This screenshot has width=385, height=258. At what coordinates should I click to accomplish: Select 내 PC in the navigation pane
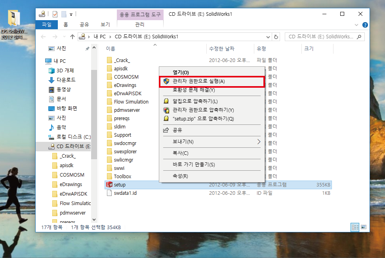click(56, 61)
